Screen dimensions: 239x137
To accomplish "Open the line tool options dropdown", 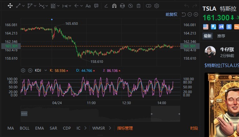I will click(23, 6).
